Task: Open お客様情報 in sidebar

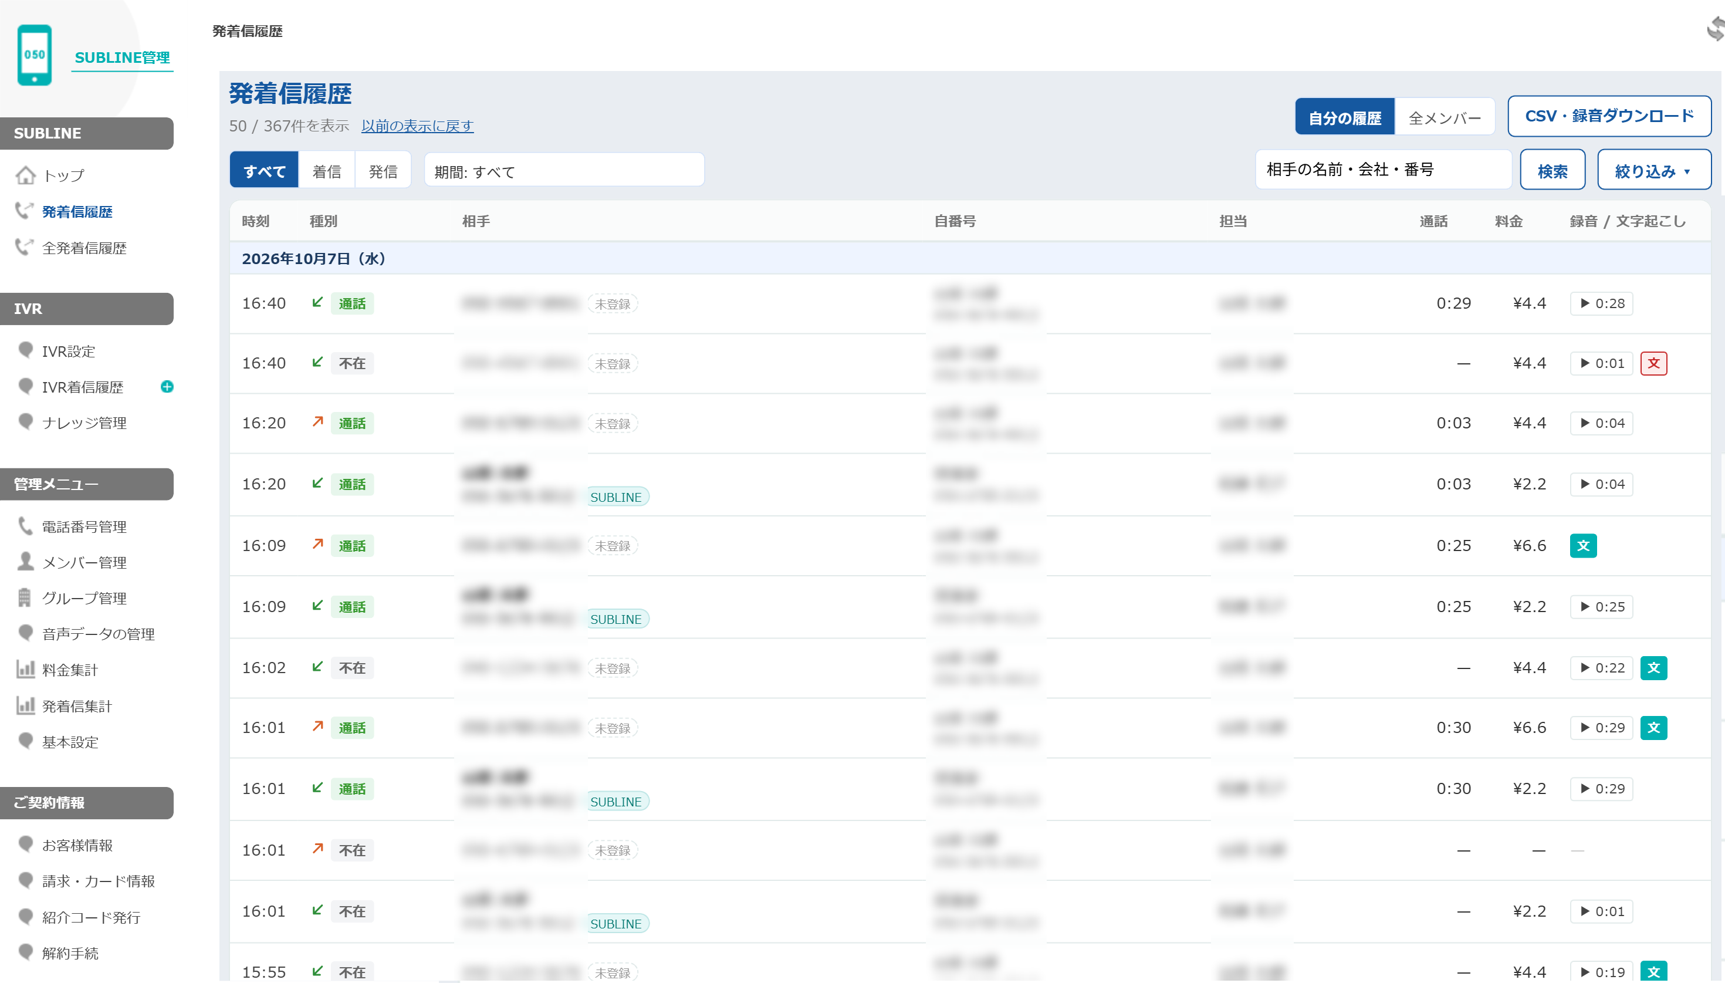Action: 76,845
